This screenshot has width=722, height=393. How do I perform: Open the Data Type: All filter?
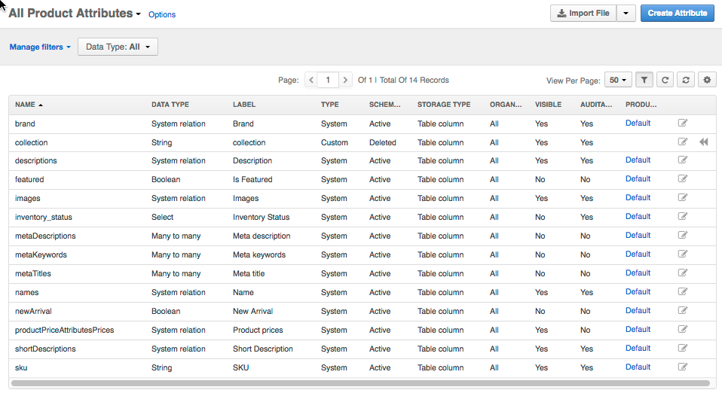coord(118,47)
